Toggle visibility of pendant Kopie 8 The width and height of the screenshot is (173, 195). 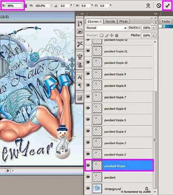[x=88, y=85]
